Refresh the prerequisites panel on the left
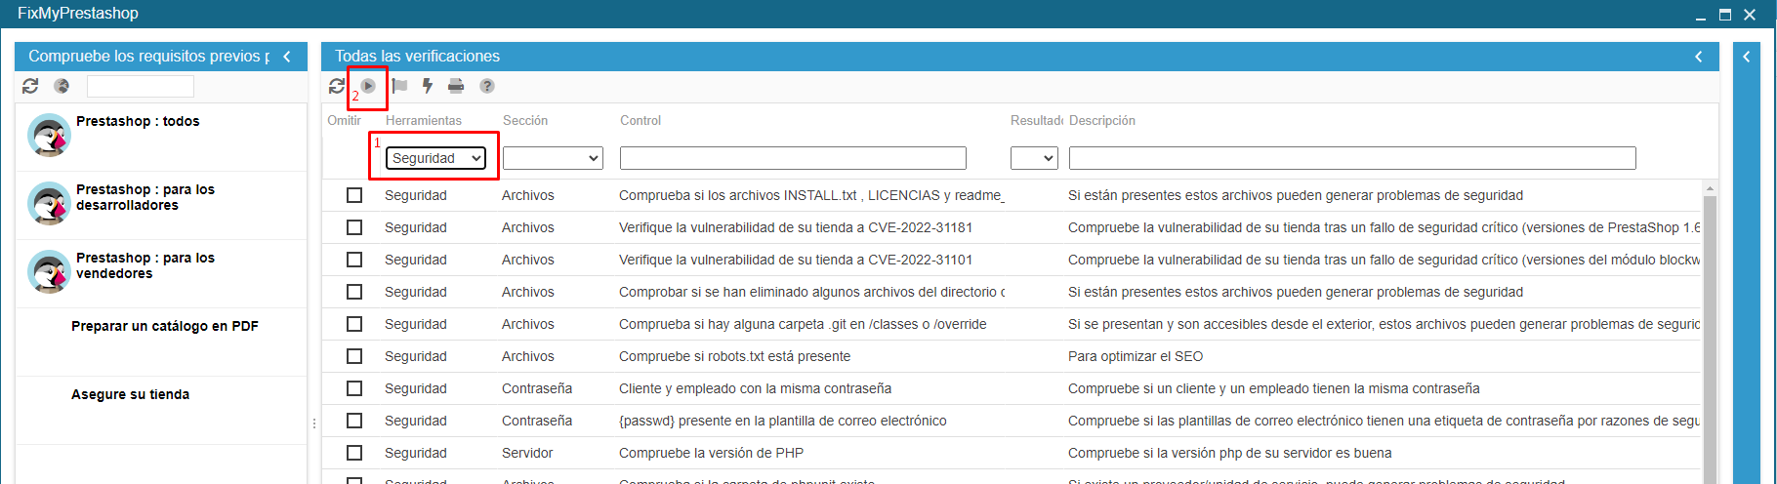The width and height of the screenshot is (1777, 484). pos(30,86)
